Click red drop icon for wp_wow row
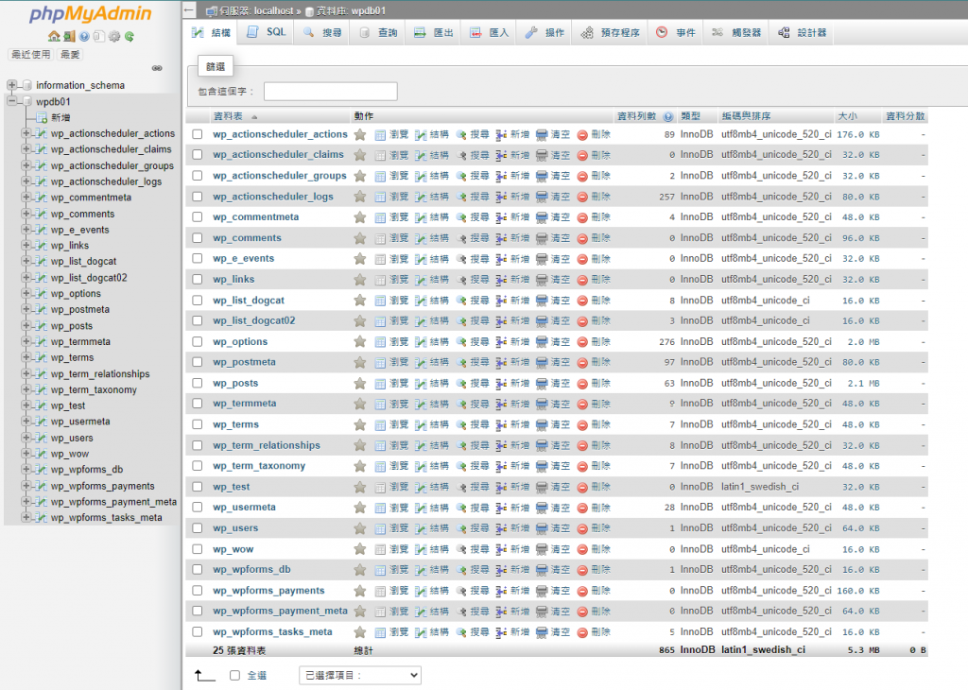The image size is (968, 690). coord(582,549)
